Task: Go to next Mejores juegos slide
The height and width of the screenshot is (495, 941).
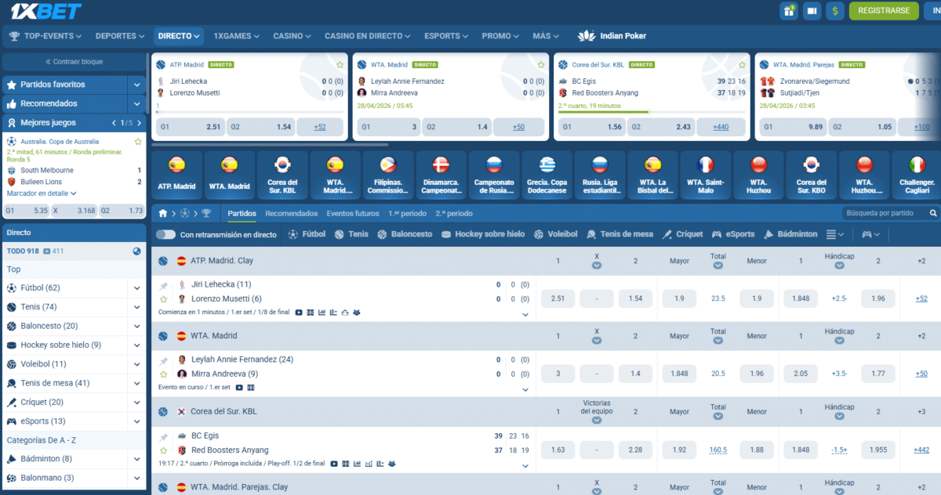Action: (138, 123)
